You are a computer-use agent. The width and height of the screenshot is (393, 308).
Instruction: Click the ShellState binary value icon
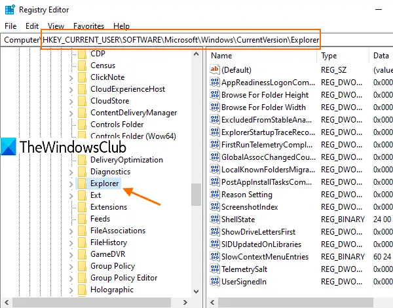[x=215, y=219]
